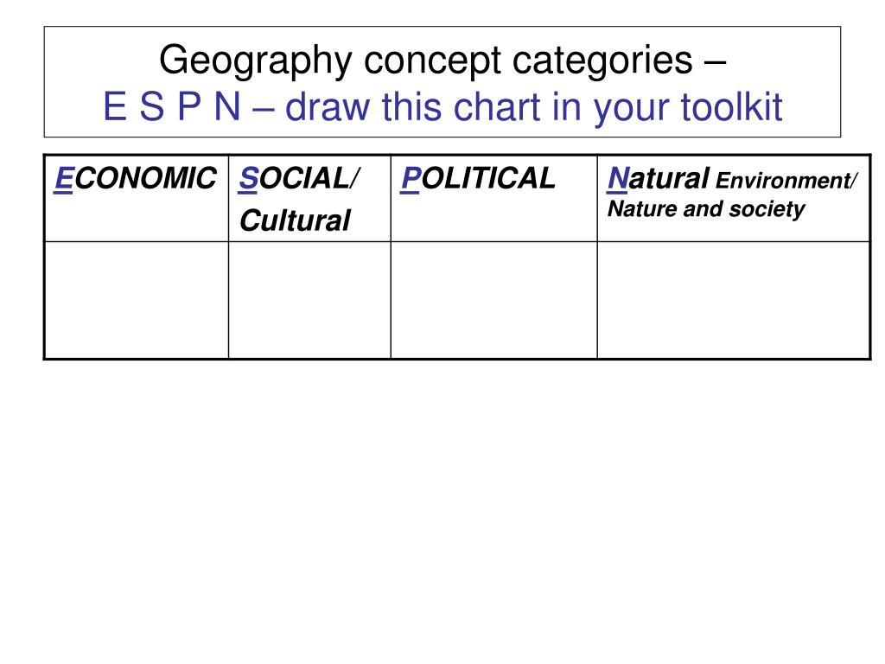
Task: Select the blue 'E S P N' subtitle line
Action: click(442, 106)
